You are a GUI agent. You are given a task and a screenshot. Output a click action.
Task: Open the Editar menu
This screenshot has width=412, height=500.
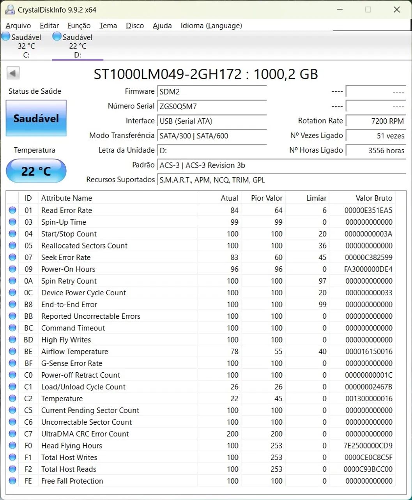tap(50, 26)
